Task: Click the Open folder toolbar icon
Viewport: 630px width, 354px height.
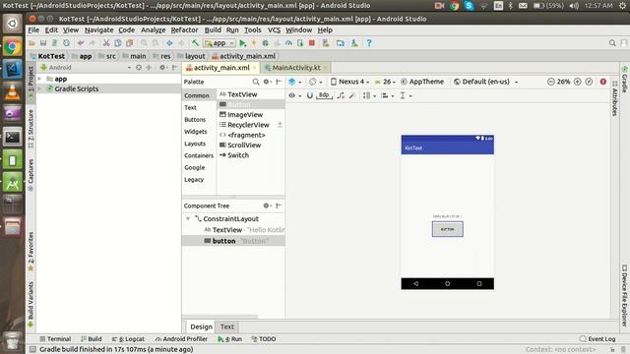Action: point(31,43)
